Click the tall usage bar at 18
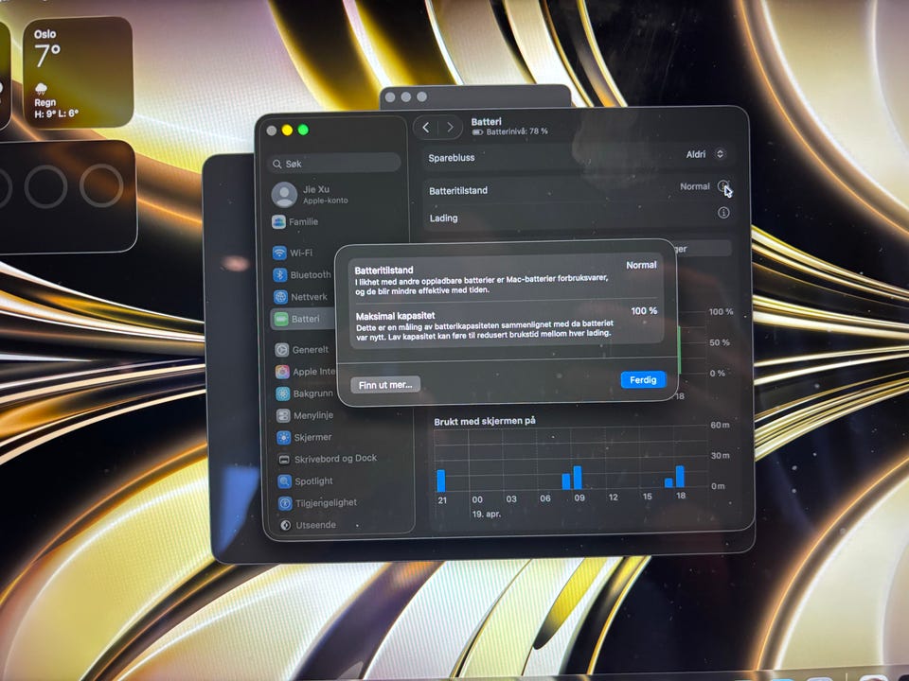Viewport: 909px width, 681px height. point(680,476)
